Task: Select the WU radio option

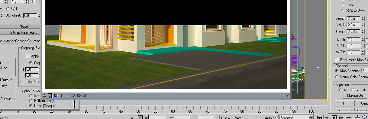Action: click(x=8, y=8)
